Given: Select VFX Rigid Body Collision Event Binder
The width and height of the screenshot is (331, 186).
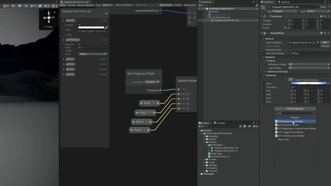Looking at the screenshot, I should (x=295, y=129).
